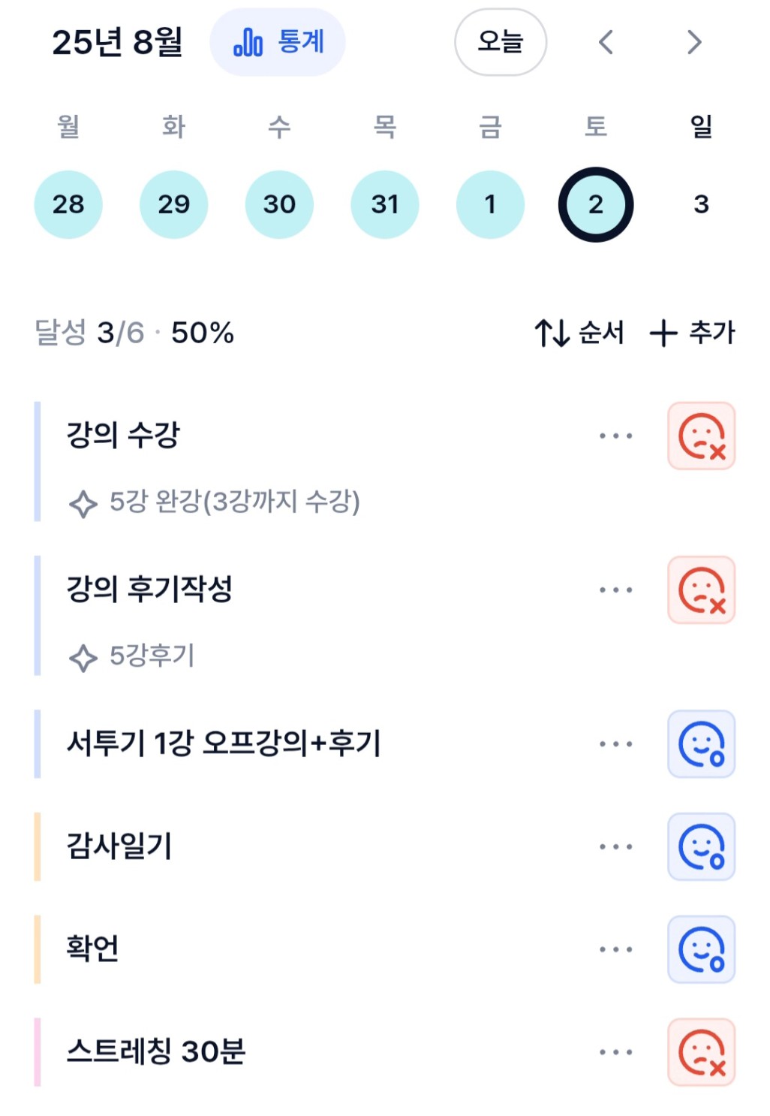
Task: Tap the plus 추가 add icon
Action: [663, 333]
